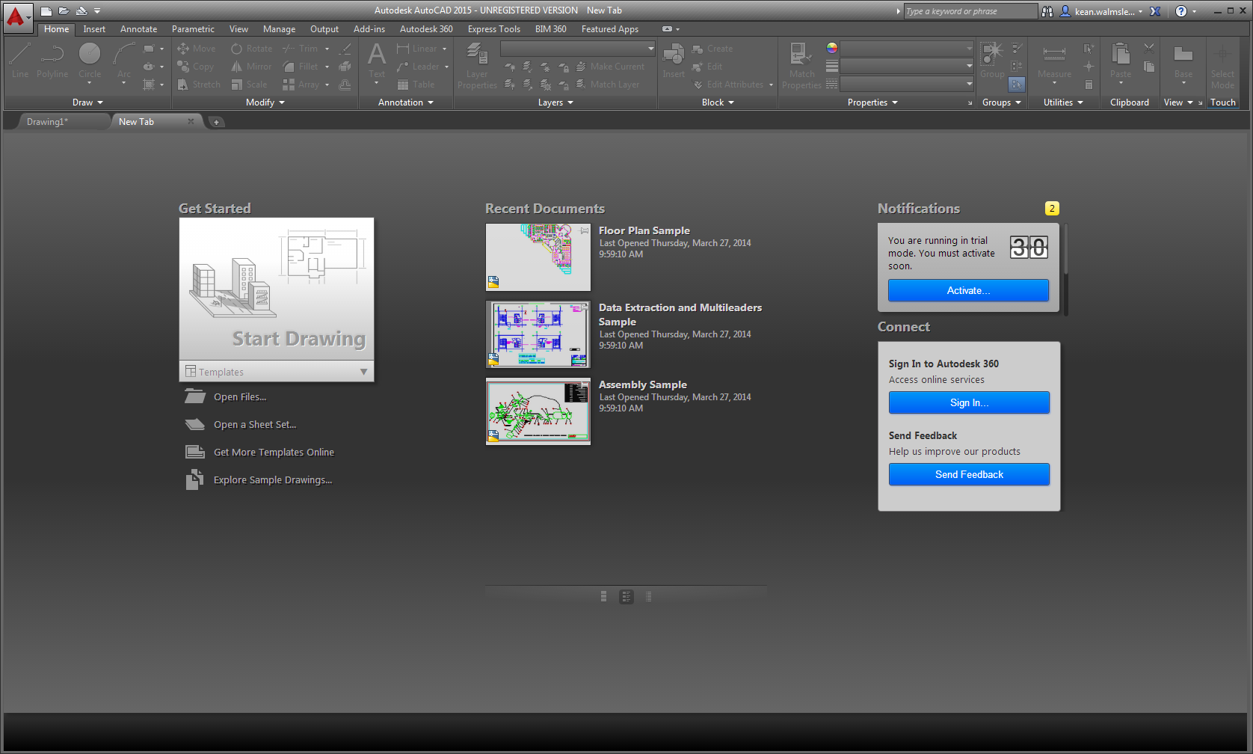The width and height of the screenshot is (1253, 754).
Task: Open Customize Quick Access Toolbar dropdown
Action: (x=97, y=11)
